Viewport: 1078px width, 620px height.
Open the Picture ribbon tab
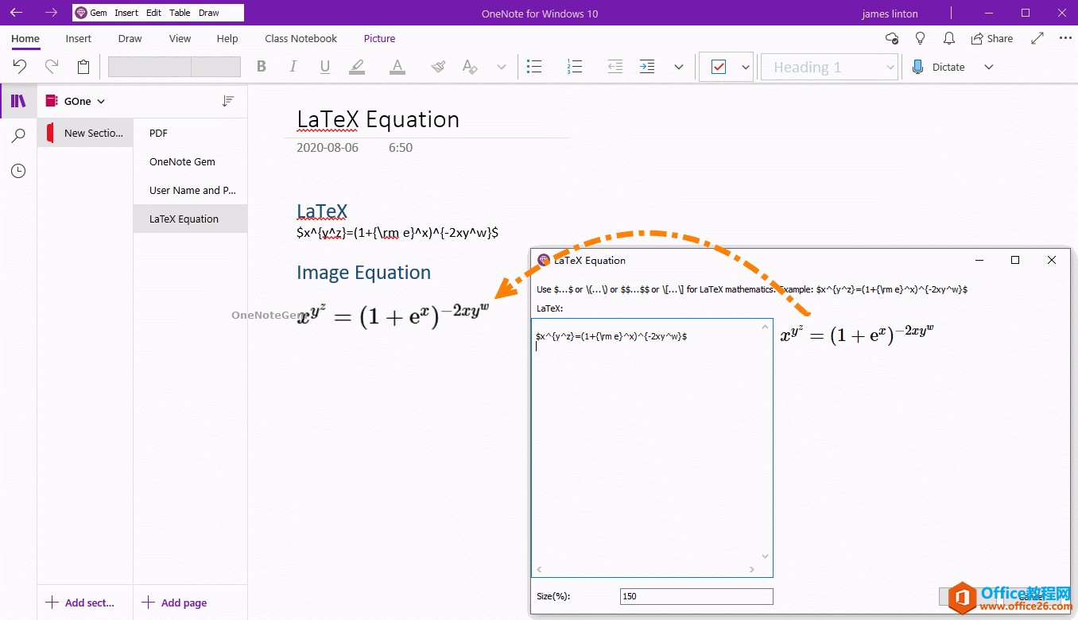click(x=379, y=38)
